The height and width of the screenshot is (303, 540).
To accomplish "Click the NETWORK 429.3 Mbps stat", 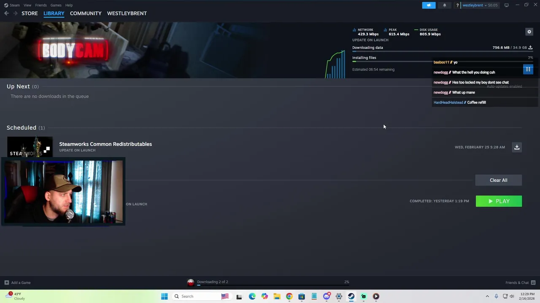I will pos(365,32).
